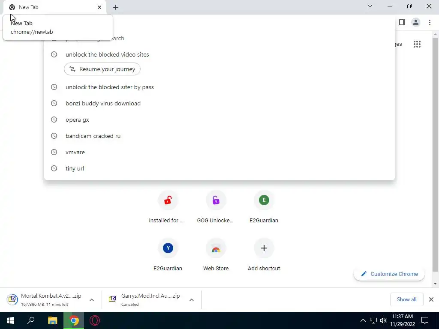Open Windows taskbar search
This screenshot has height=329, width=439.
tap(31, 320)
